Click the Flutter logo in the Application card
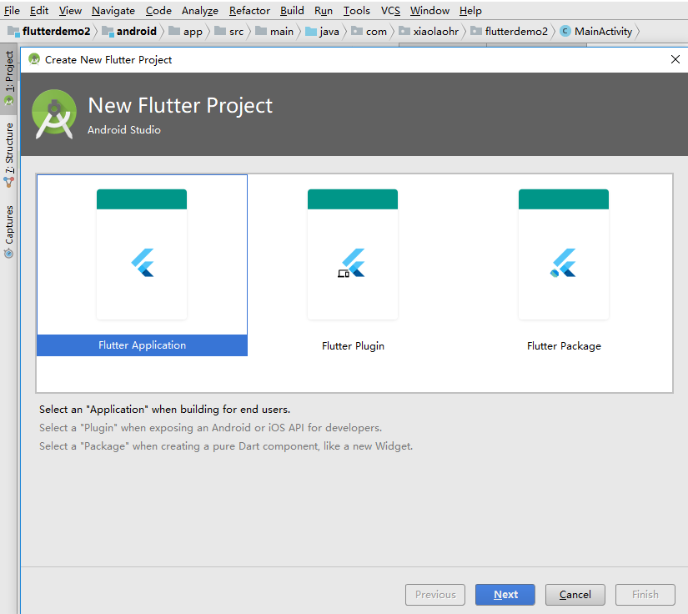The image size is (688, 614). click(x=143, y=263)
